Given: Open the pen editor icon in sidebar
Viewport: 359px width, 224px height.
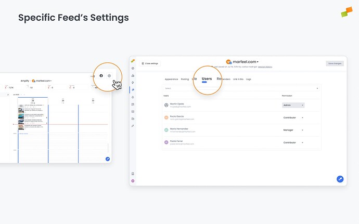Looking at the screenshot, I should tap(133, 126).
